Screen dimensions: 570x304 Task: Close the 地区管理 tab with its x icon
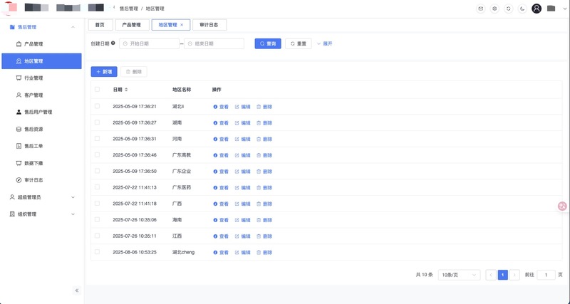(182, 25)
